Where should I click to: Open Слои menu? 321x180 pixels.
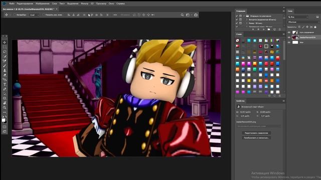coord(55,3)
